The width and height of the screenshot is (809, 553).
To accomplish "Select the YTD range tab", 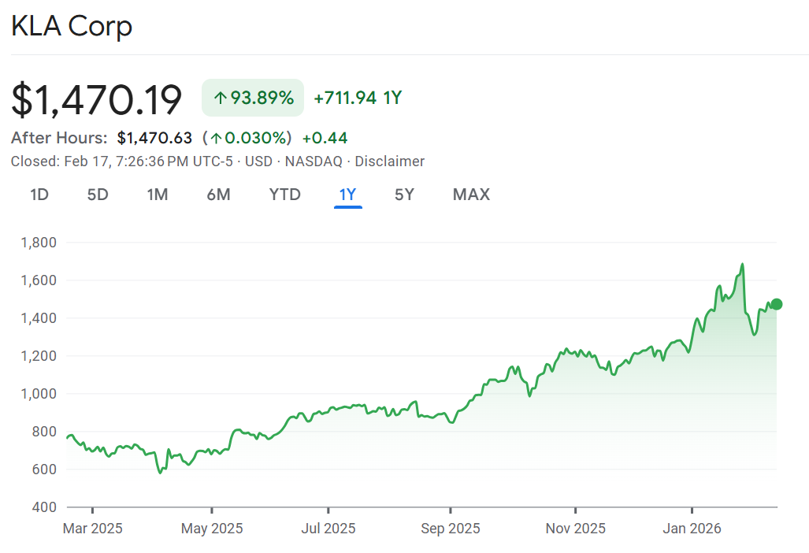I will coord(284,195).
